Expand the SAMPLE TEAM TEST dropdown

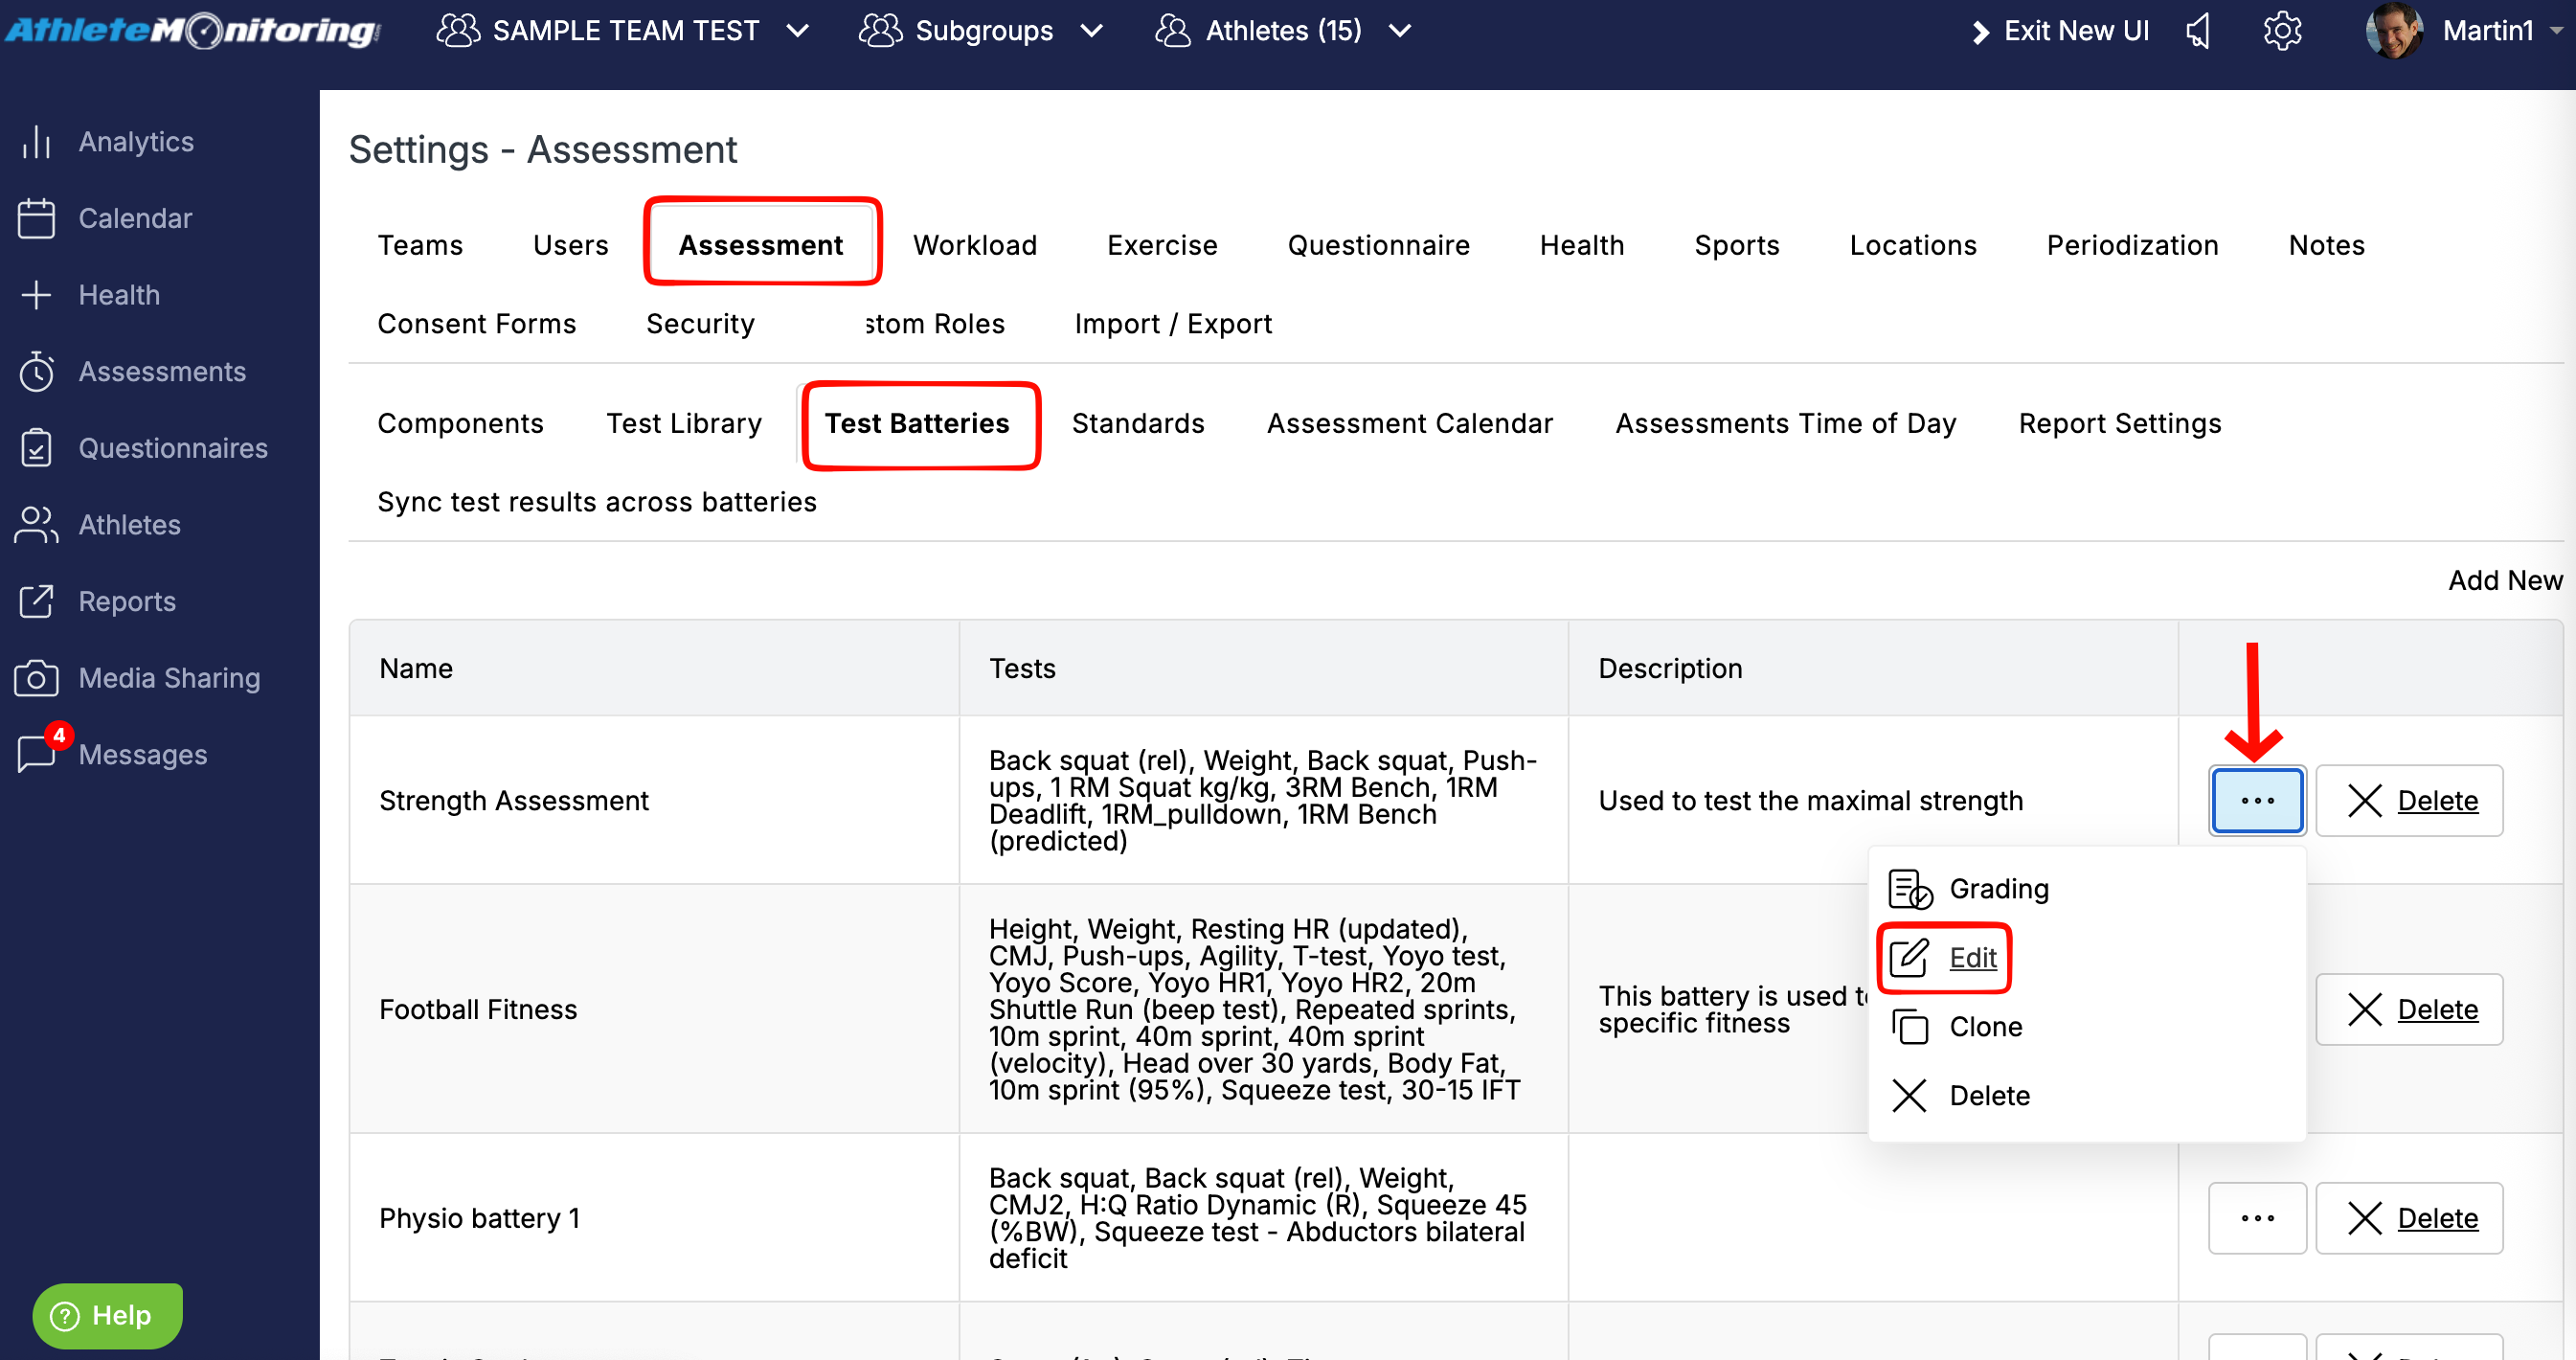coord(623,31)
